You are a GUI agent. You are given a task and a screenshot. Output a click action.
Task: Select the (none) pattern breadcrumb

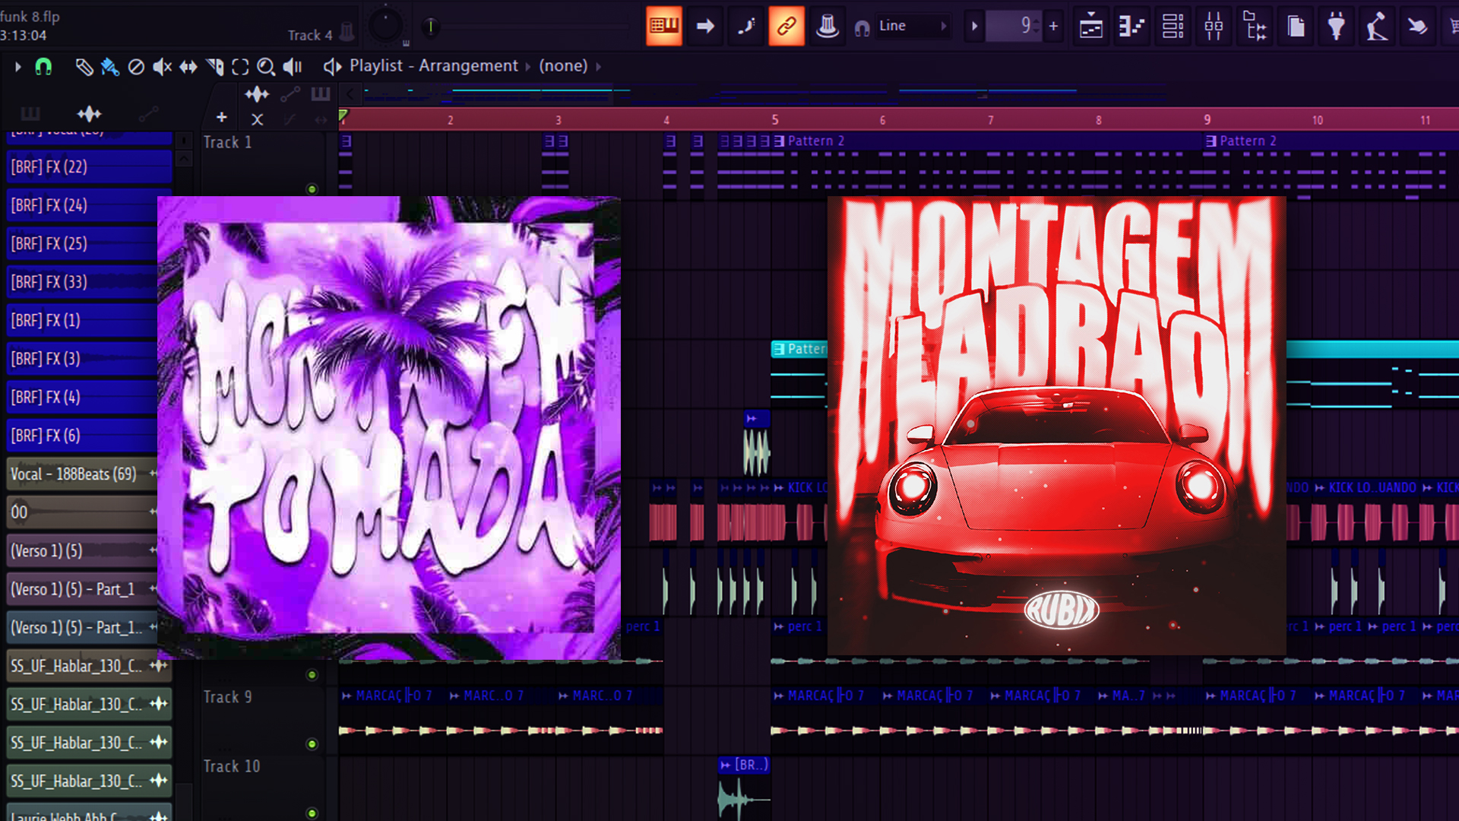[x=563, y=66]
